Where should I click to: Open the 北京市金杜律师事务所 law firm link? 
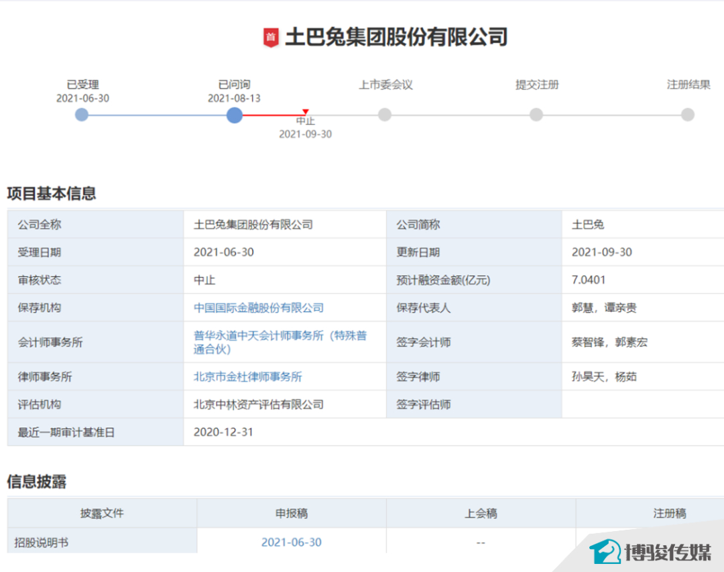[247, 377]
